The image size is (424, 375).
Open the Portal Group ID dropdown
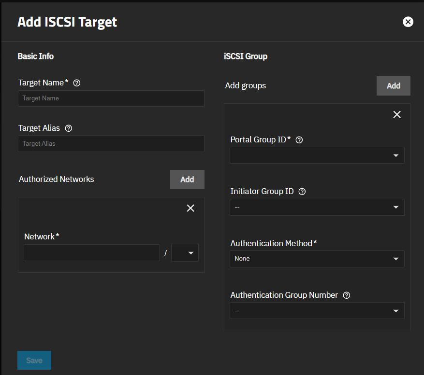pos(317,155)
